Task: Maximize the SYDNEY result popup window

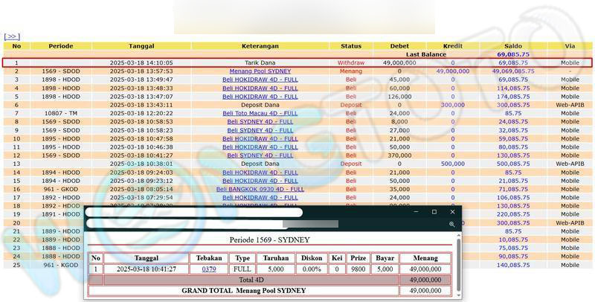Action: point(434,212)
